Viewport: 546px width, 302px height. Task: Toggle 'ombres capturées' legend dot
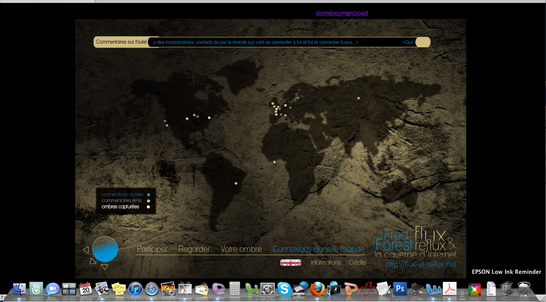coord(149,207)
